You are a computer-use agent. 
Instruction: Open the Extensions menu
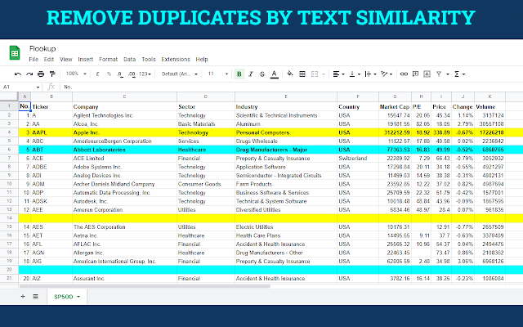175,59
